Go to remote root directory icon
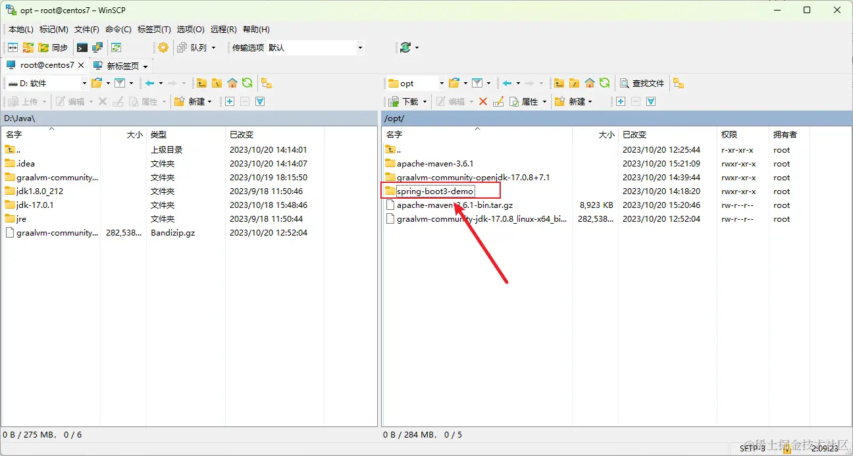The width and height of the screenshot is (853, 456). pos(574,83)
